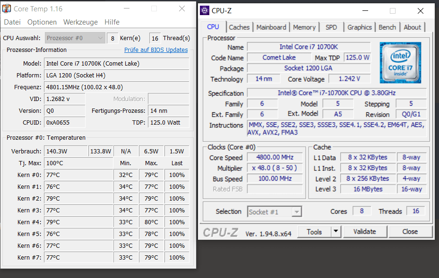This screenshot has width=439, height=278.
Task: Click the Threads value 16 in CPU-Z
Action: click(x=416, y=211)
